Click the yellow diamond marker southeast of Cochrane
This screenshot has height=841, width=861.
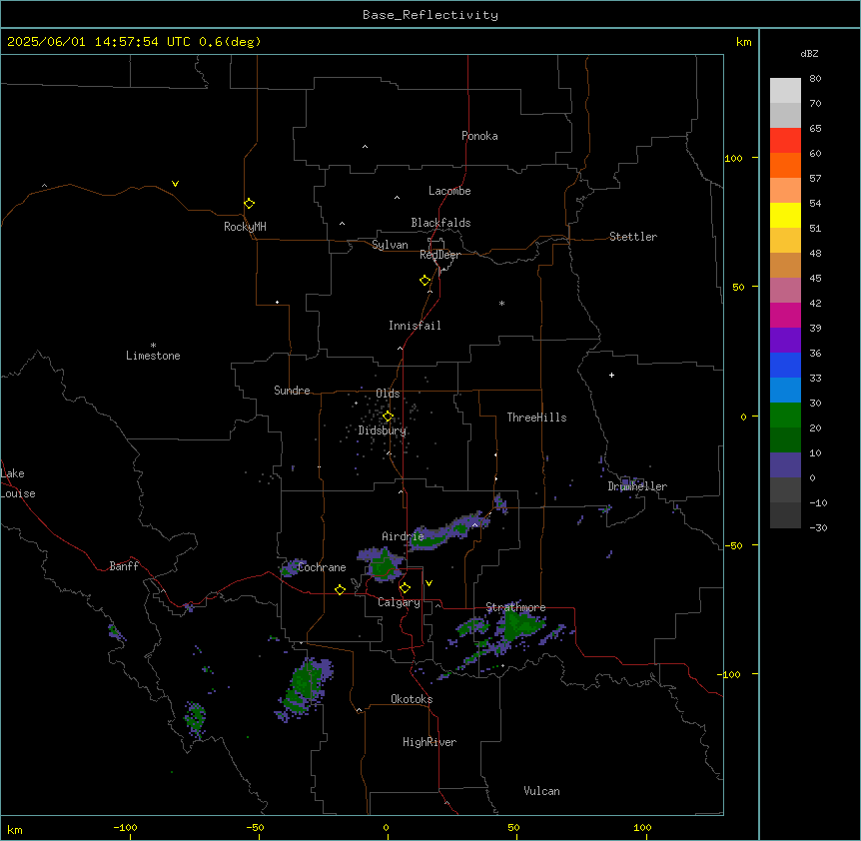340,589
